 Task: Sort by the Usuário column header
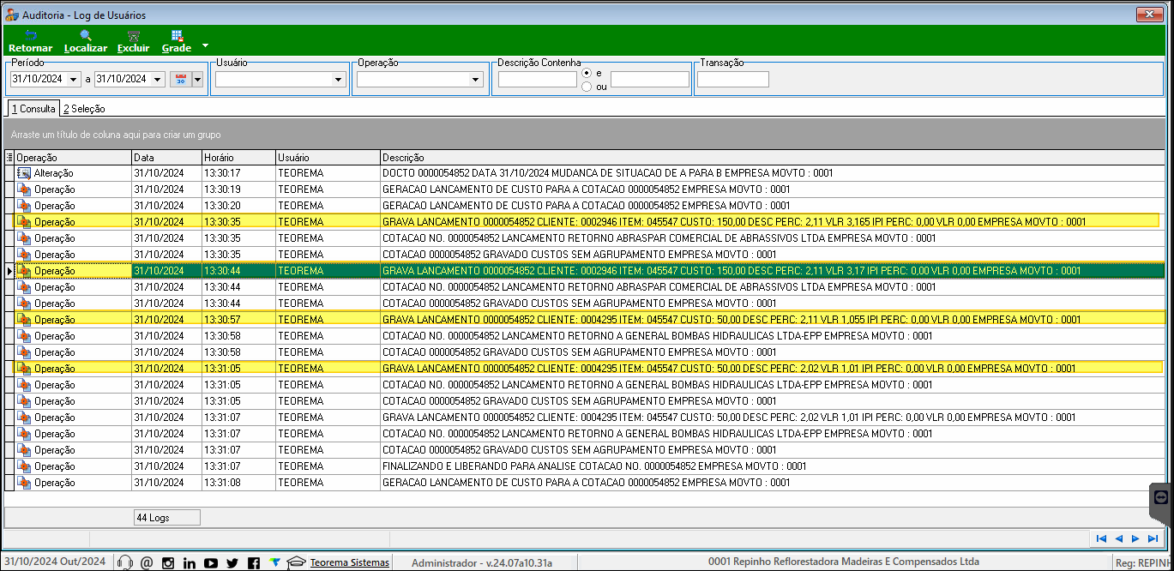[328, 158]
